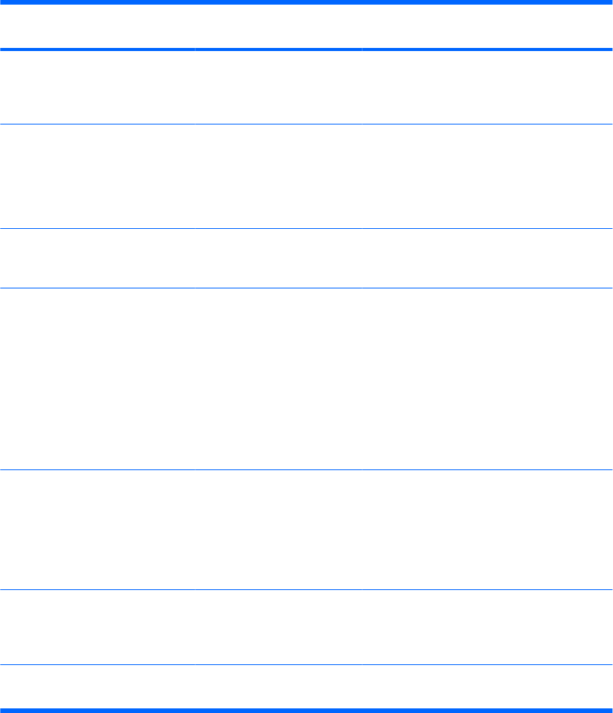
Task: Select the third body row's last-column cell
Action: [x=486, y=258]
